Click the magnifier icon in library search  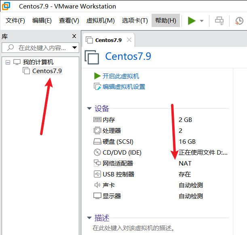tap(11, 48)
